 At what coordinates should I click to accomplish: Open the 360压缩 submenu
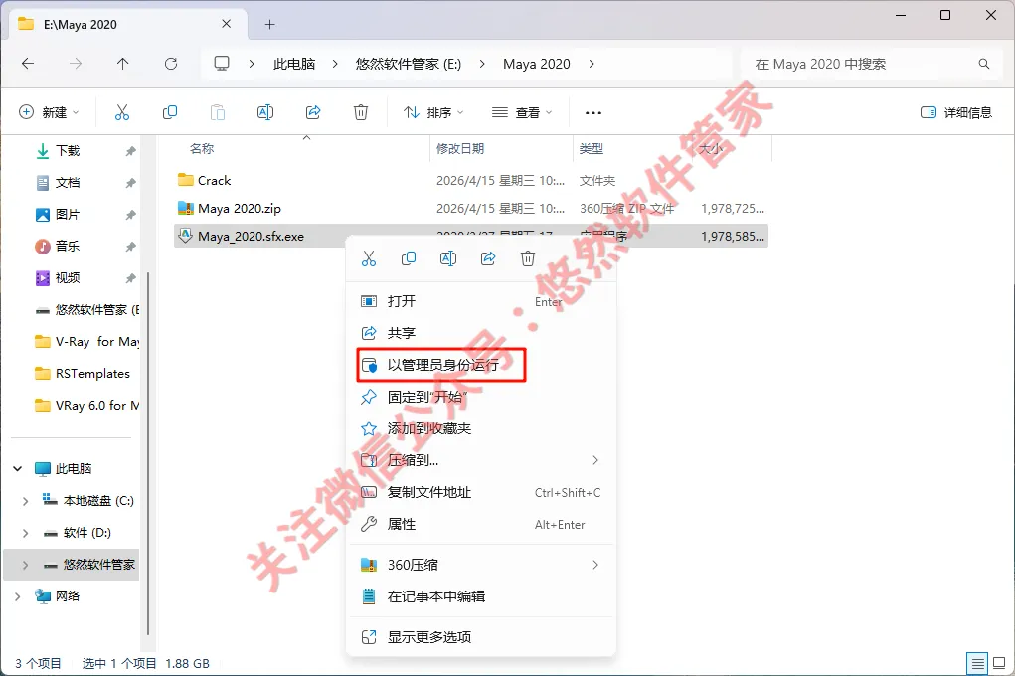pyautogui.click(x=481, y=565)
